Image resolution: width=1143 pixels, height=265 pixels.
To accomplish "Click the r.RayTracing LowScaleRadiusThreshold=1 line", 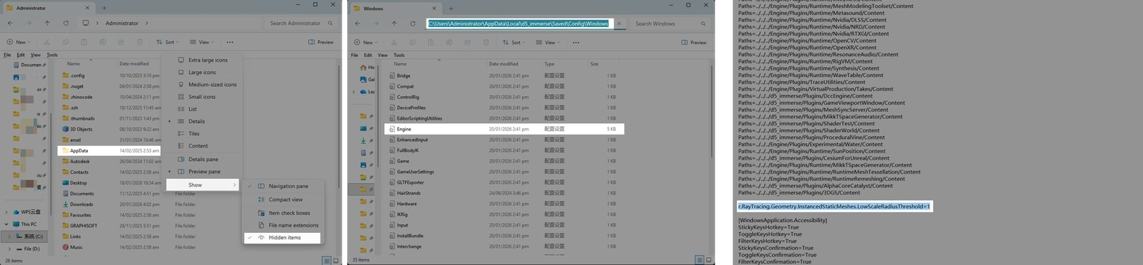I will (x=834, y=207).
